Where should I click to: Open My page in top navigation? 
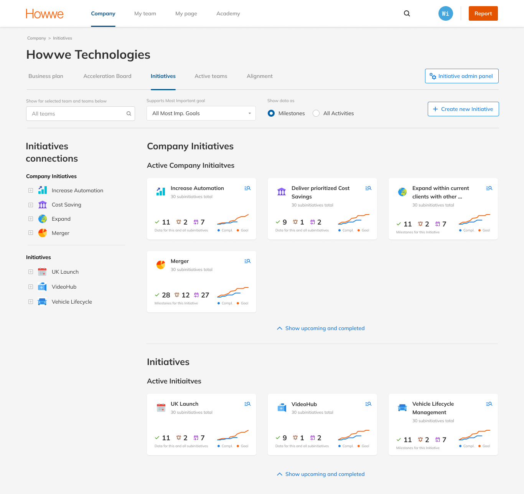coord(186,13)
